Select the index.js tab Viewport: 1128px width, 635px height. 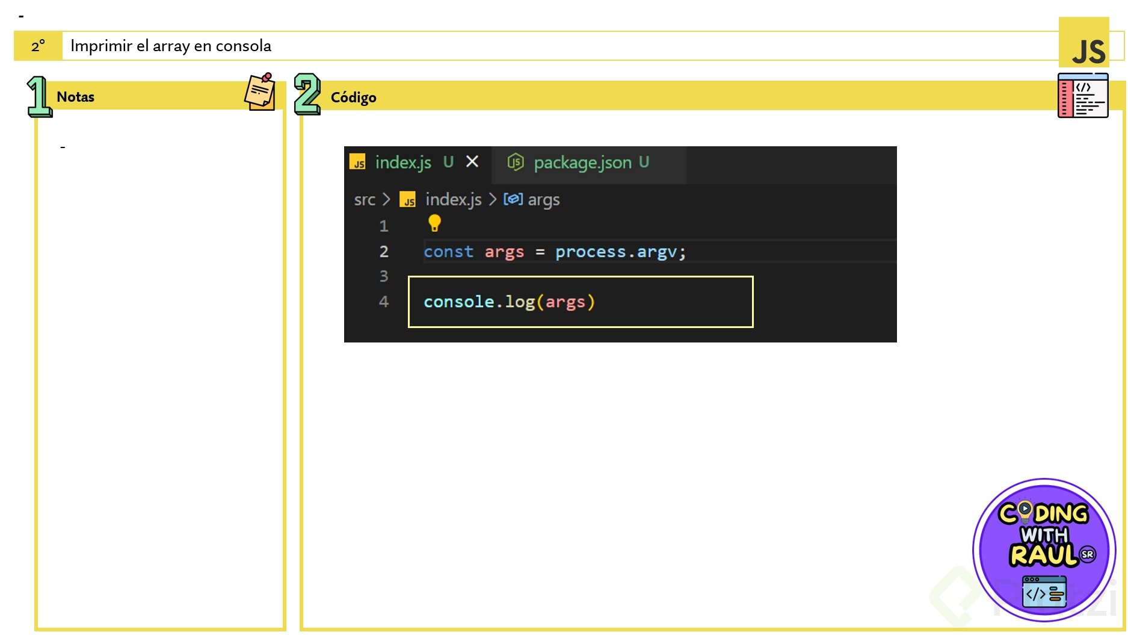pos(403,163)
